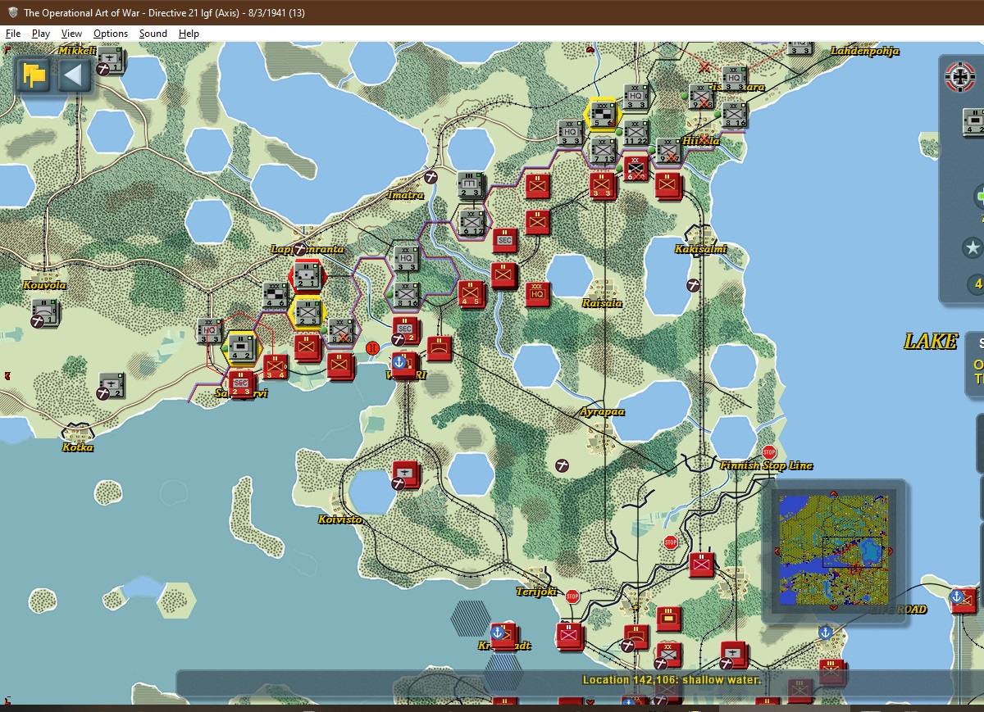Select the grey air unit north of Kotka
984x712 pixels.
[x=111, y=384]
